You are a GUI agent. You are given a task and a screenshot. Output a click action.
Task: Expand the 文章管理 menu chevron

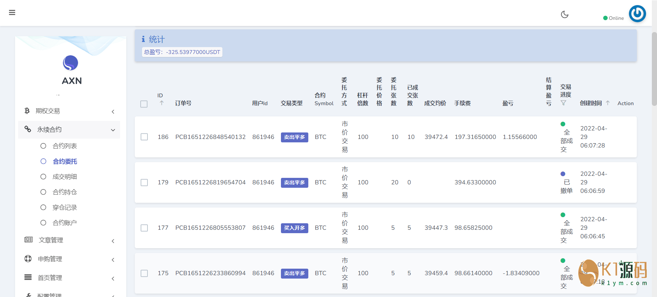pos(113,241)
